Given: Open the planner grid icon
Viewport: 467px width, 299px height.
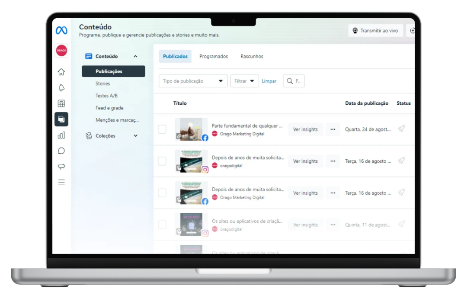Looking at the screenshot, I should (x=61, y=103).
